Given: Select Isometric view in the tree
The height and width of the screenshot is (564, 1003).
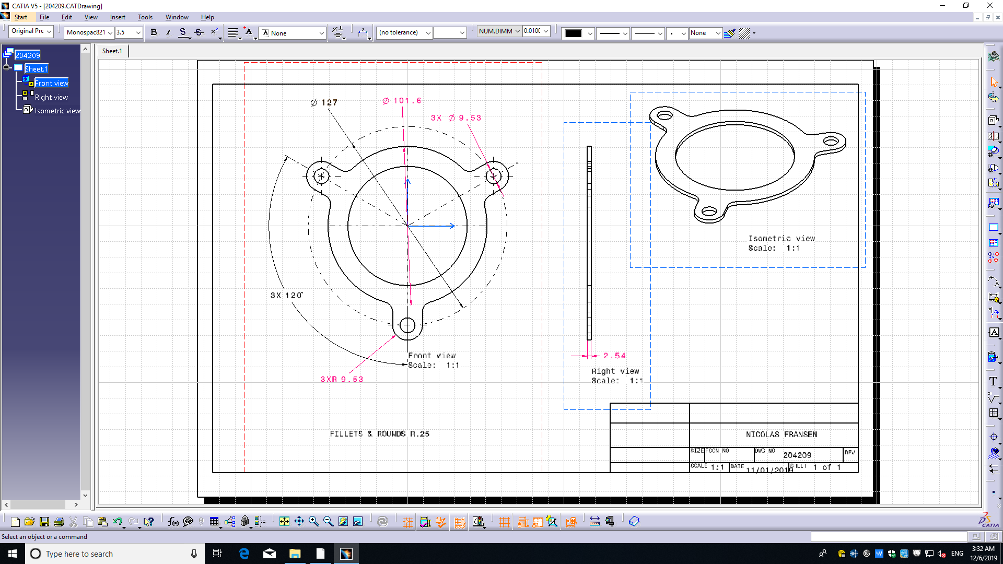Looking at the screenshot, I should tap(57, 111).
